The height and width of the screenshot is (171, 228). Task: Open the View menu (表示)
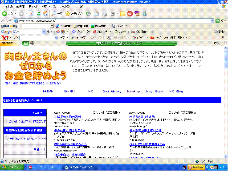[x=33, y=7]
